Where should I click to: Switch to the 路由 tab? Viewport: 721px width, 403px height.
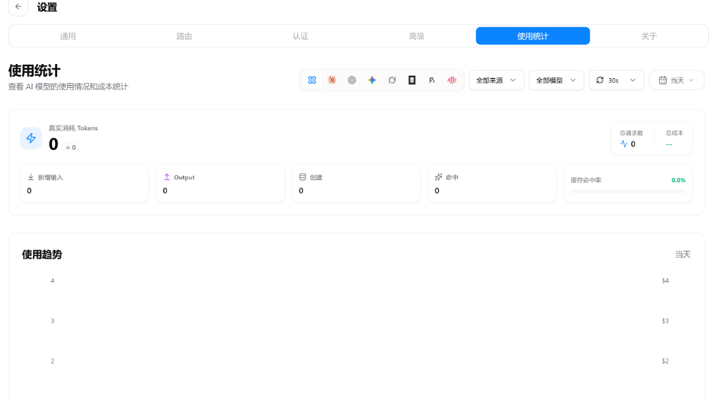coord(184,36)
